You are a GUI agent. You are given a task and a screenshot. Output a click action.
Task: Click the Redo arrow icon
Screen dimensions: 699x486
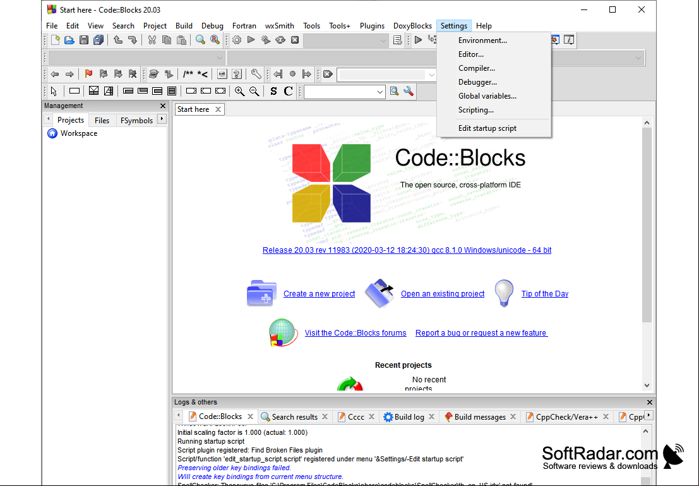tap(133, 40)
